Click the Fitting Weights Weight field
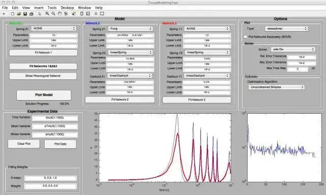The height and width of the screenshot is (195, 326). 50,186
